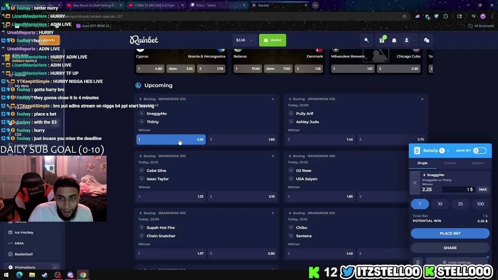
Task: Open Basketball in sidebar
Action: point(24,254)
